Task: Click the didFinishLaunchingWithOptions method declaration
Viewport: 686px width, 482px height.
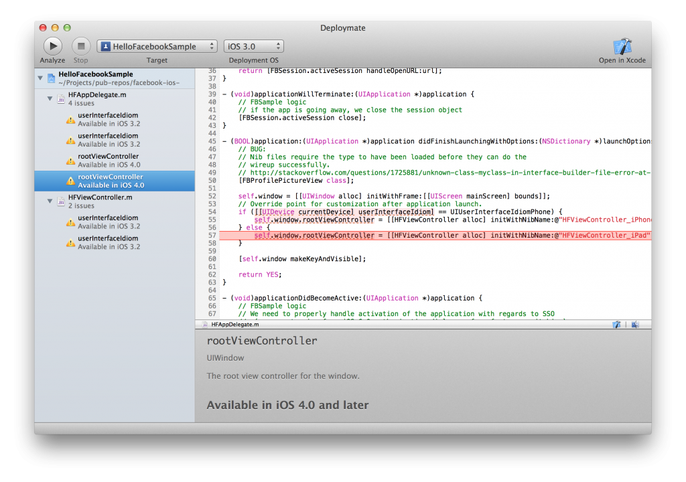Action: point(437,141)
